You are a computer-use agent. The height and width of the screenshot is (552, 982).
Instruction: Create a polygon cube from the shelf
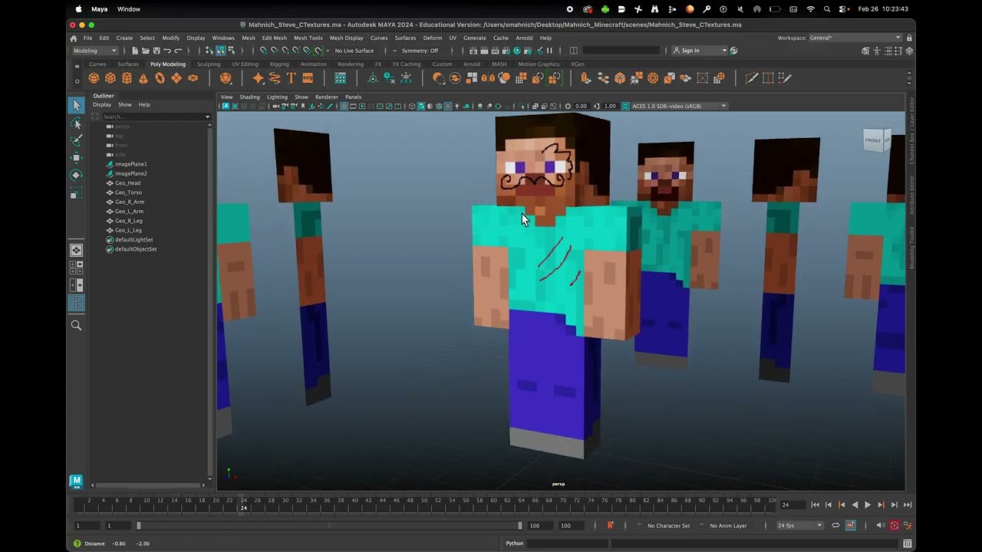click(110, 78)
